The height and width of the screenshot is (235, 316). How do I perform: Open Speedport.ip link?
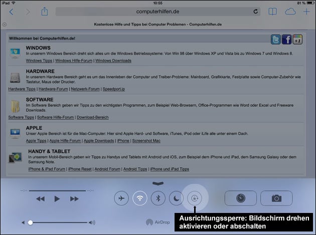(x=114, y=89)
